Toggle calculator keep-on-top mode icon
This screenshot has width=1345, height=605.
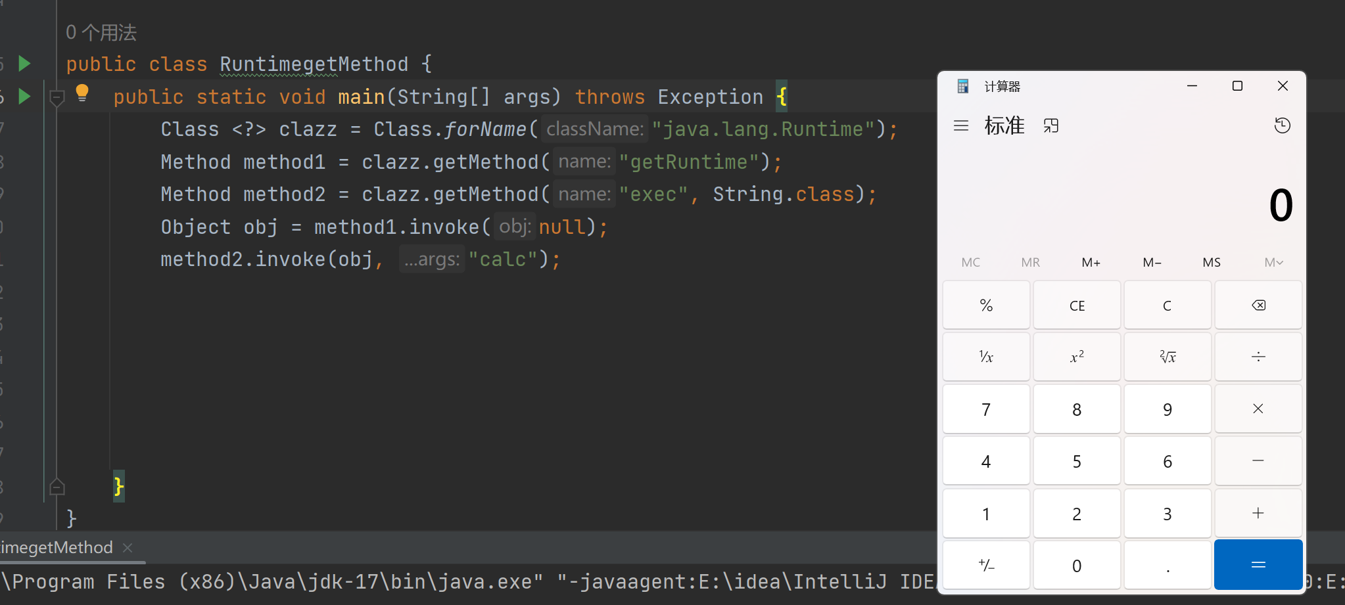(1050, 125)
